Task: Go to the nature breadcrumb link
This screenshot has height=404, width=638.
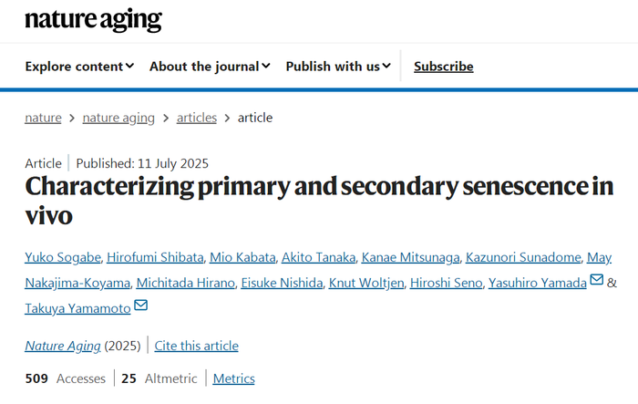Action: [x=43, y=118]
